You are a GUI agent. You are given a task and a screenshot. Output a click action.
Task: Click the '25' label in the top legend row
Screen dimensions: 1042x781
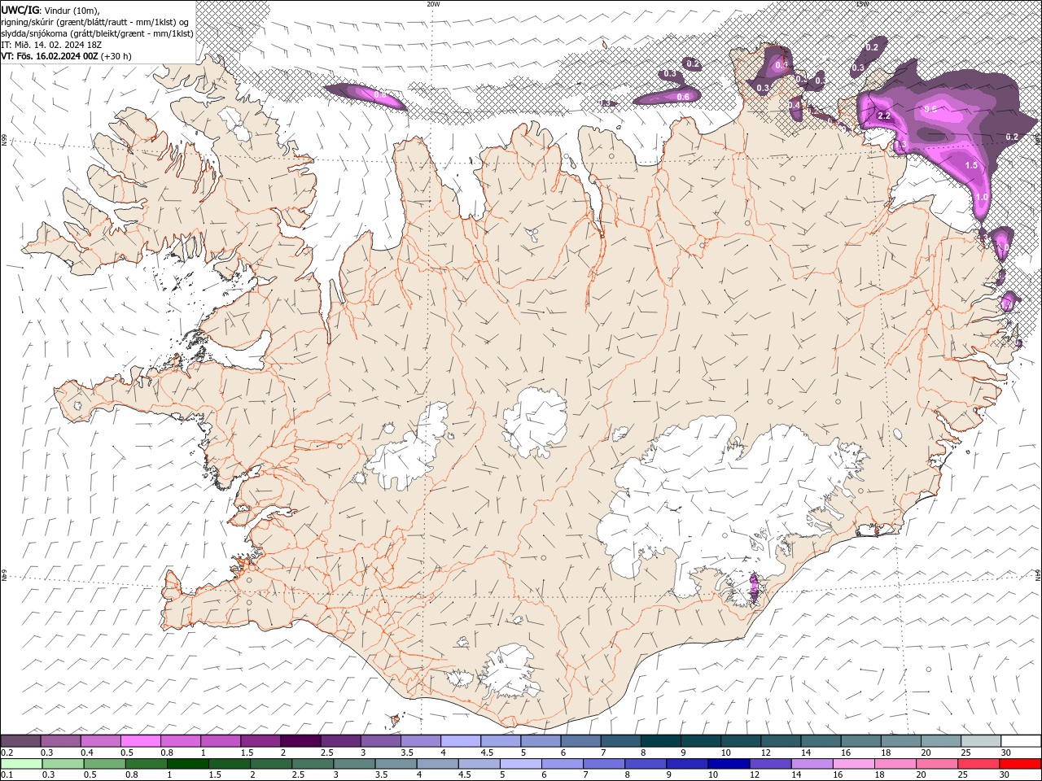click(x=965, y=753)
